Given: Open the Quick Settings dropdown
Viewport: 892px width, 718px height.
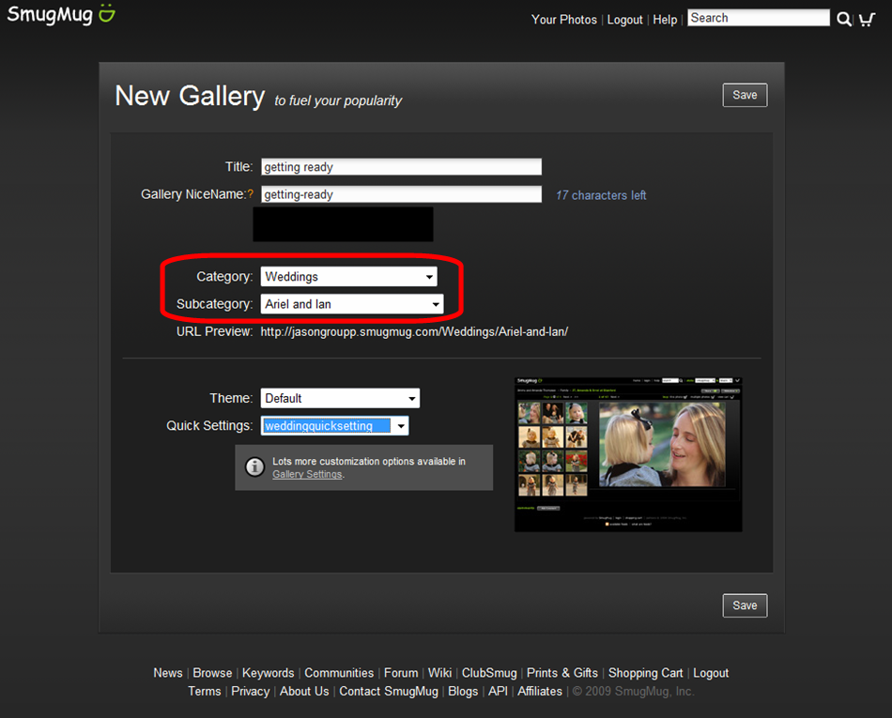Looking at the screenshot, I should tap(334, 426).
